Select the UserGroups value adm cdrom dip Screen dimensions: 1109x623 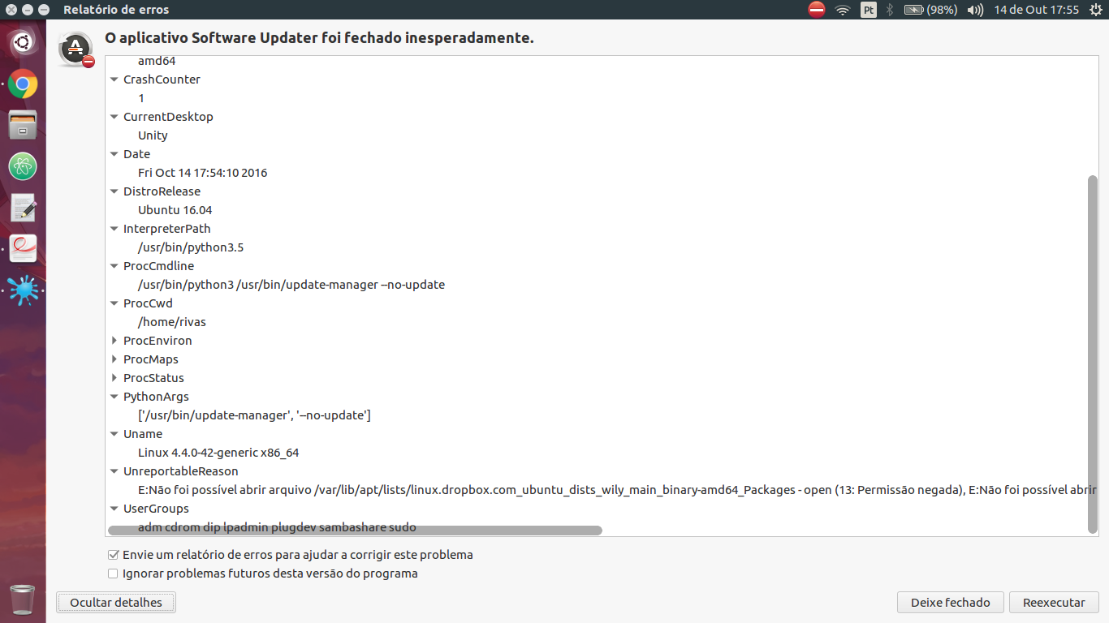(277, 527)
